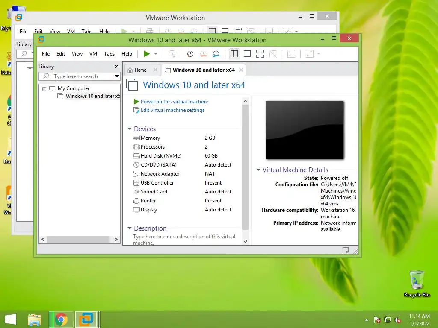
Task: Click the Send Ctrl+Alt+Del toolbar icon
Action: coord(172,54)
